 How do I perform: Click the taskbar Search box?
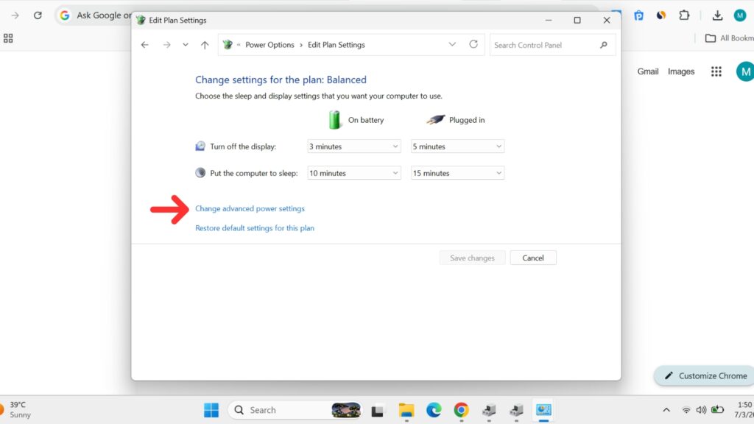[x=295, y=410]
